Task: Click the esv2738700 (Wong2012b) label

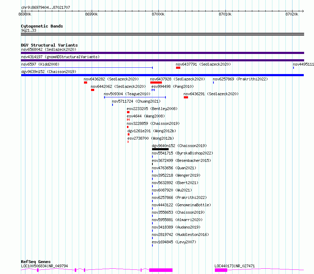Action: point(151,138)
